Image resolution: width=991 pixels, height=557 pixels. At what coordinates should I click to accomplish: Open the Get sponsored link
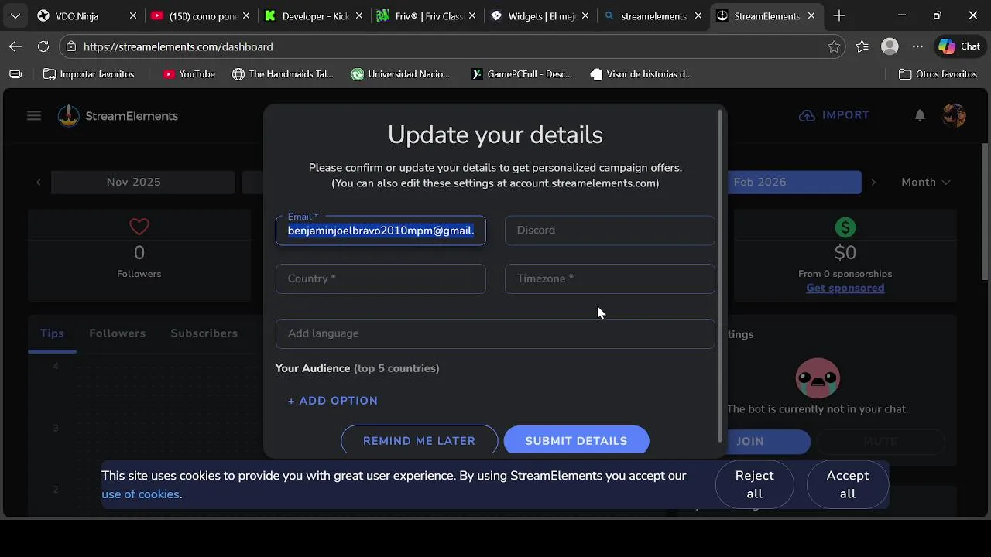(x=845, y=288)
